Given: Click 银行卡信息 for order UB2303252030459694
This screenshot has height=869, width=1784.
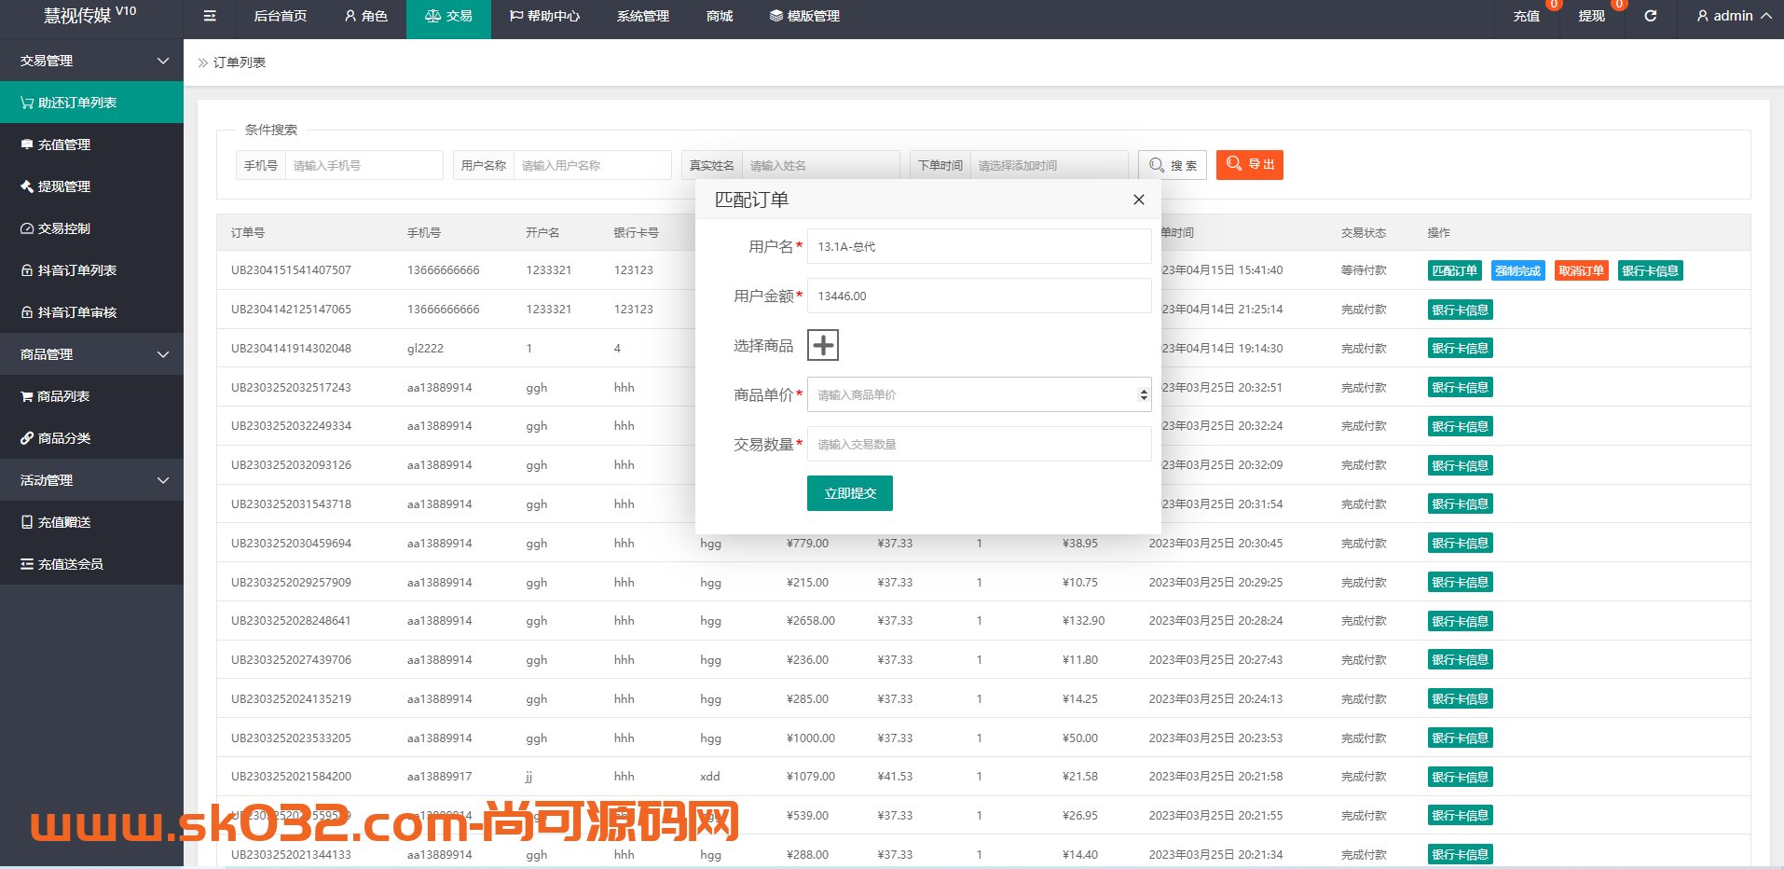Looking at the screenshot, I should pyautogui.click(x=1460, y=543).
